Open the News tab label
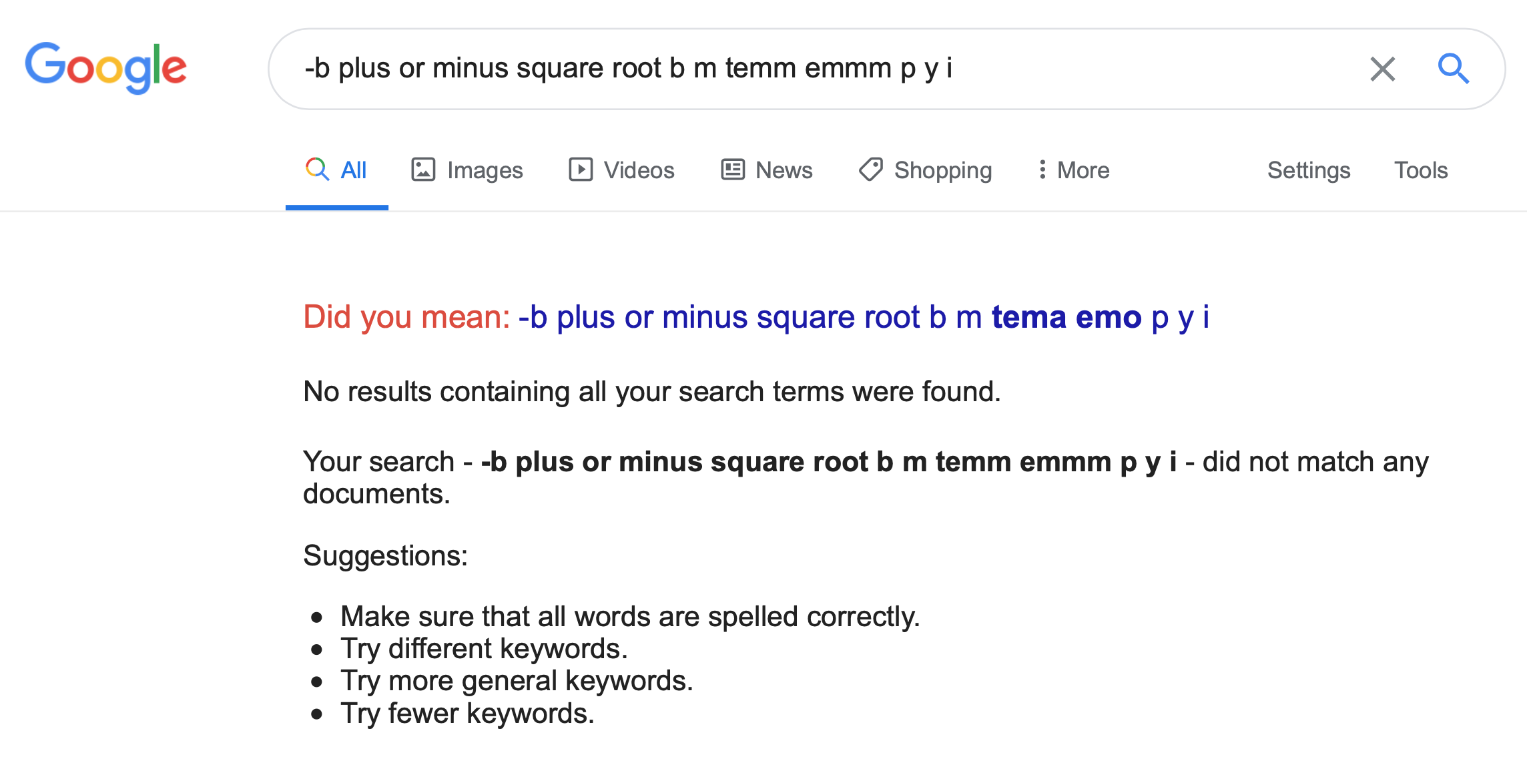Image resolution: width=1527 pixels, height=761 pixels. pos(784,170)
